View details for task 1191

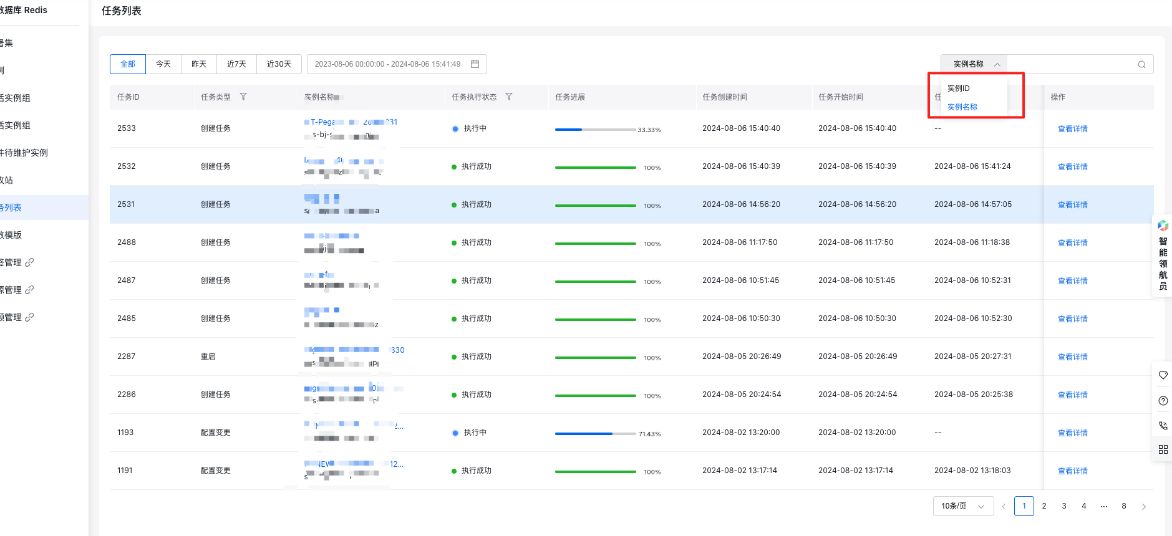1072,471
